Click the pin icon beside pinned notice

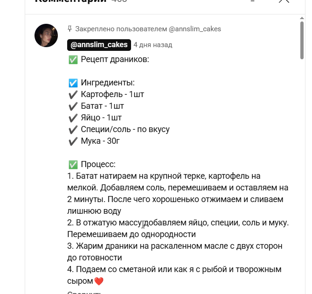coord(69,29)
